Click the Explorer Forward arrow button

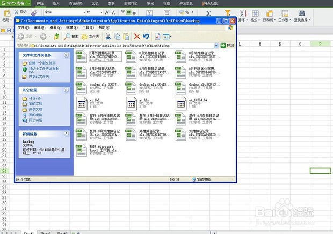coord(43,37)
